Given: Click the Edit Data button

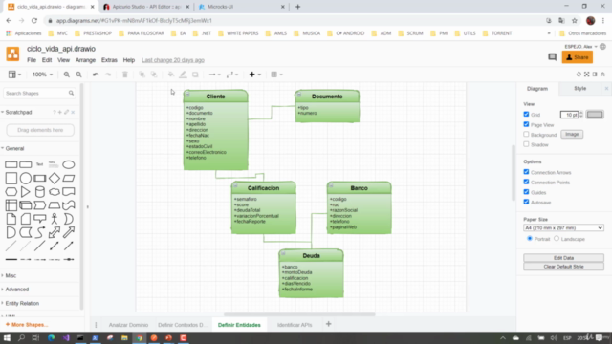Looking at the screenshot, I should tap(563, 258).
